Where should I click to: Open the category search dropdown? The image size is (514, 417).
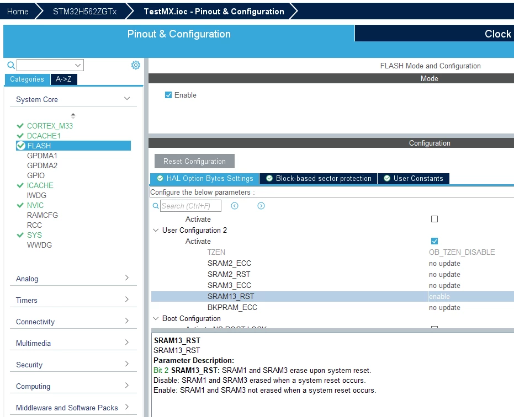point(78,65)
